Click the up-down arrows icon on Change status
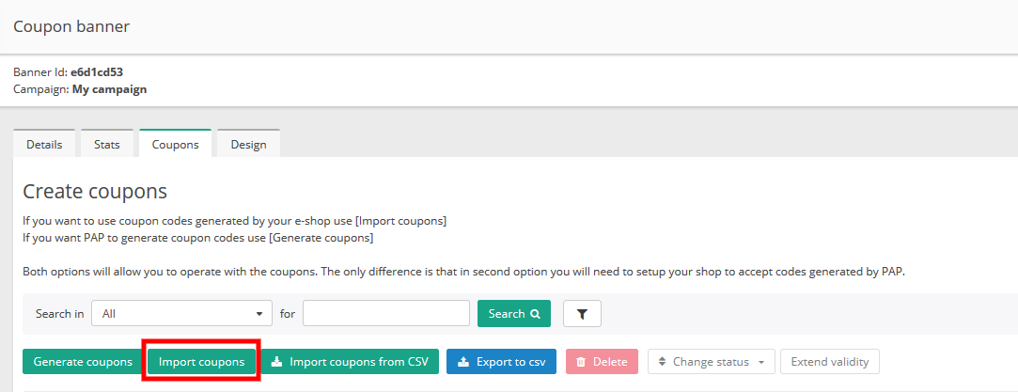The image size is (1018, 392). point(662,362)
